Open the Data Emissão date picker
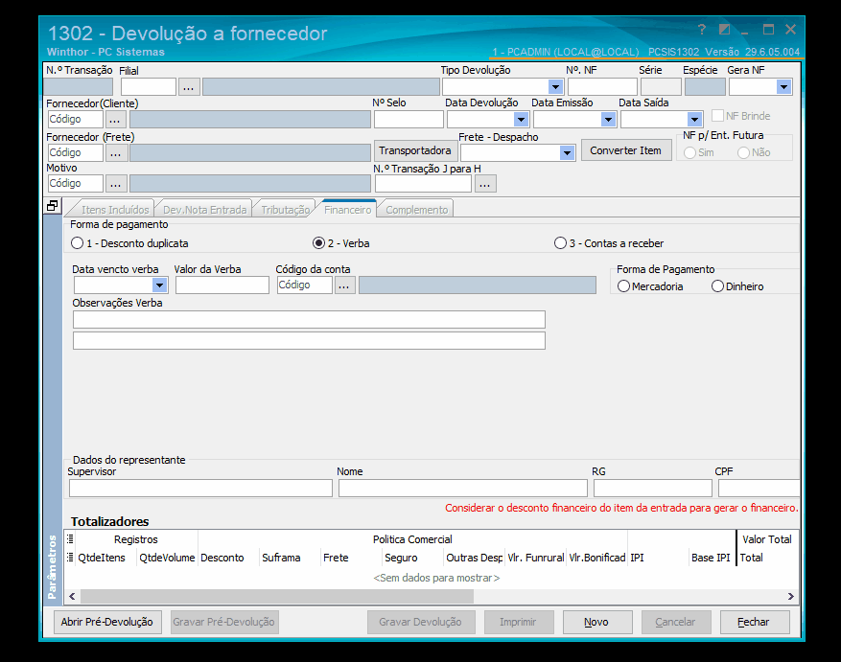The image size is (841, 662). [x=608, y=120]
